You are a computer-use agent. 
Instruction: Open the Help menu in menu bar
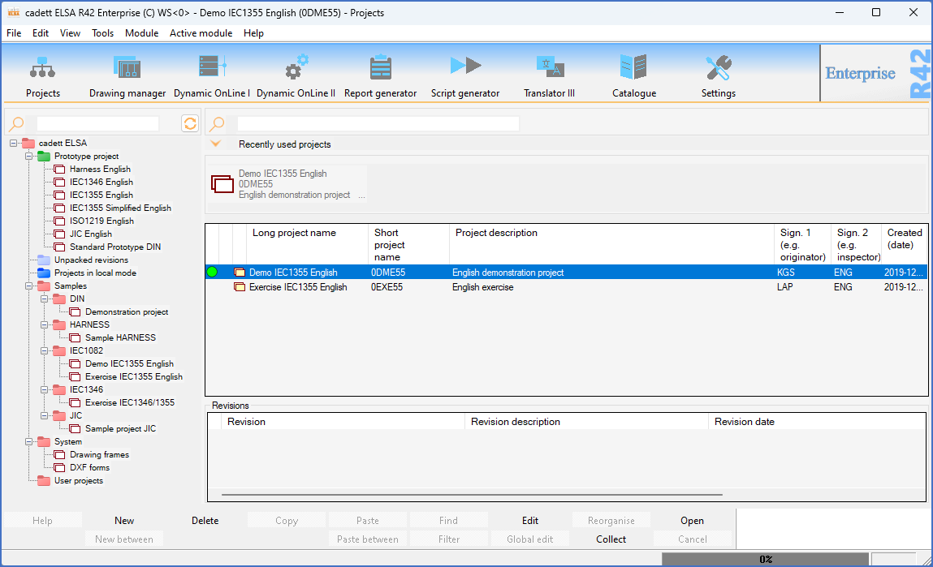(253, 33)
